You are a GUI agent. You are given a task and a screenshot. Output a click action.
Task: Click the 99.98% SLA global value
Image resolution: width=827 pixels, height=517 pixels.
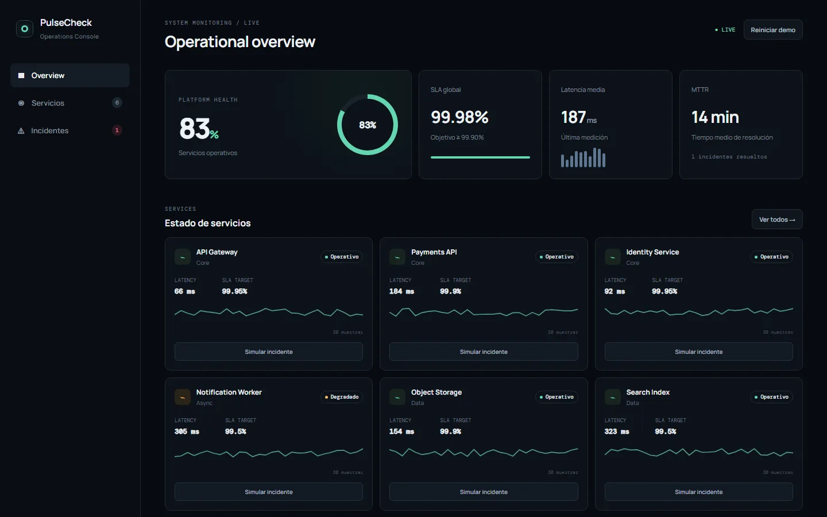coord(459,117)
